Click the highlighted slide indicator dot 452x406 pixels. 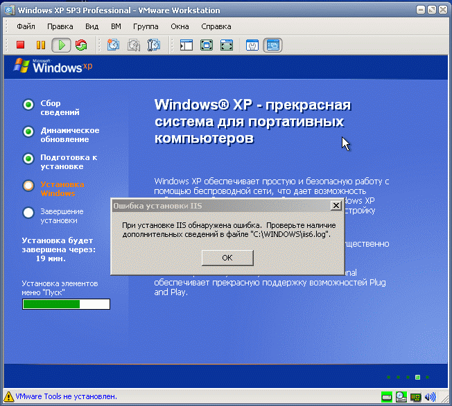(x=417, y=377)
